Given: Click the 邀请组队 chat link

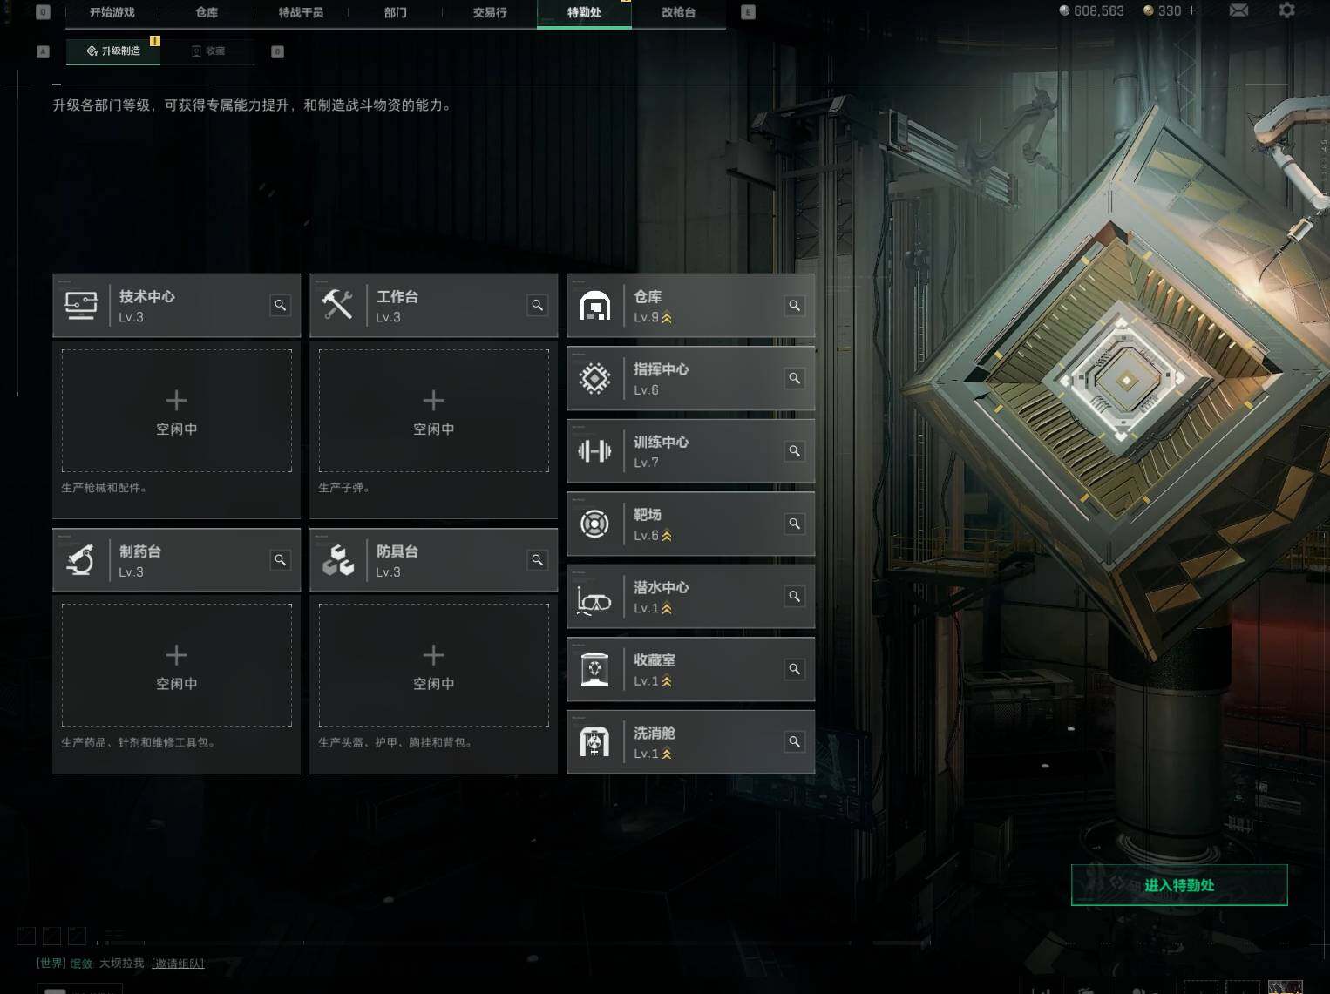Looking at the screenshot, I should [x=178, y=964].
